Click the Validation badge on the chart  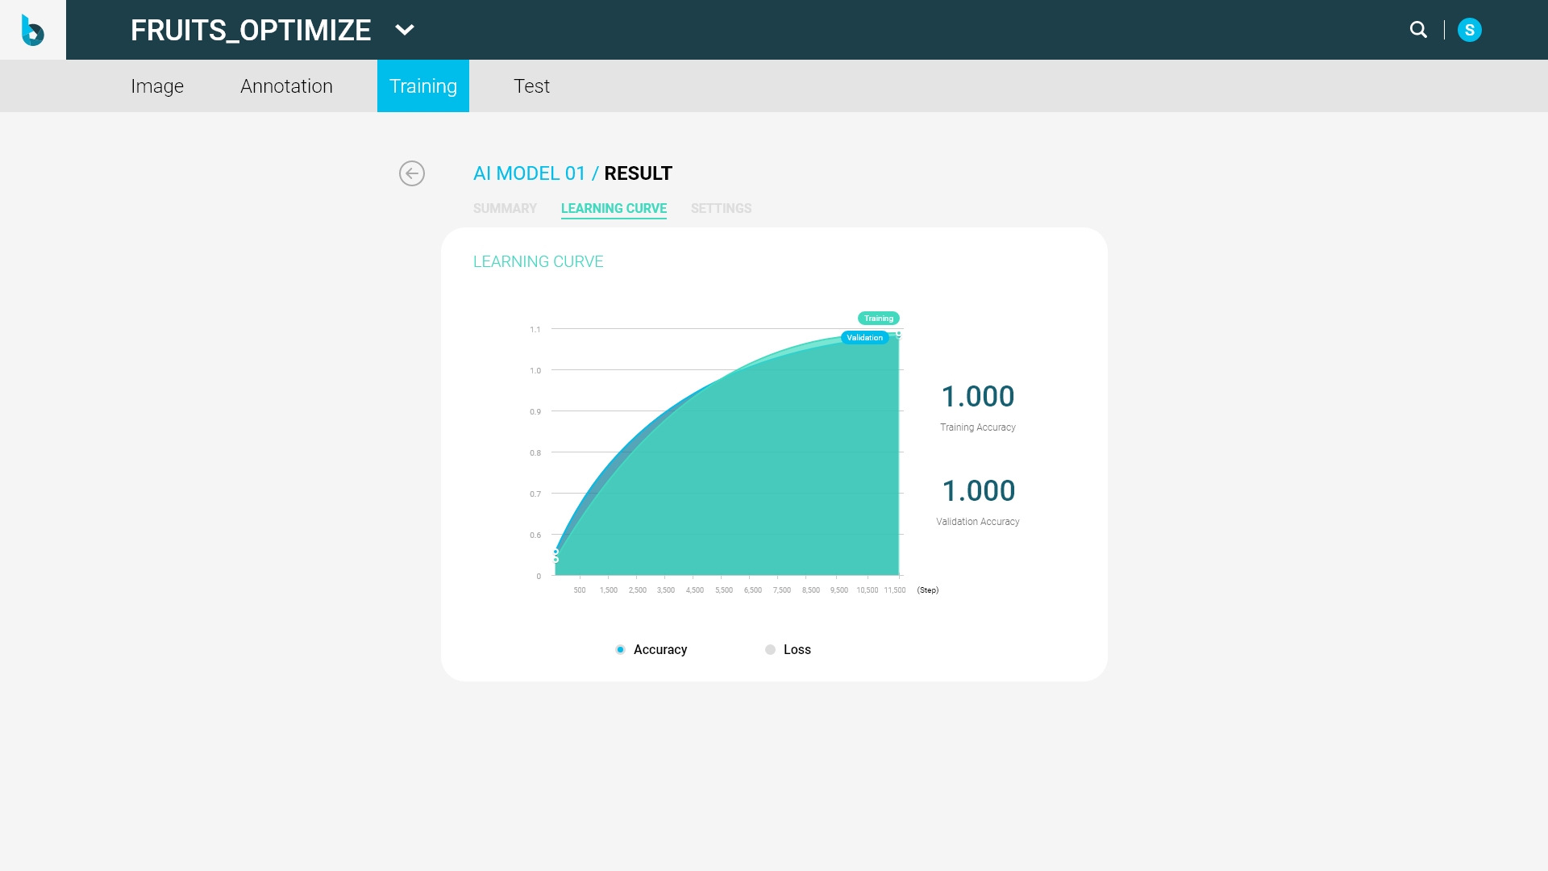864,338
